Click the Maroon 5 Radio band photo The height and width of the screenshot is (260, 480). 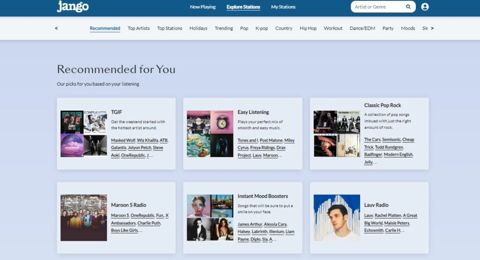[83, 218]
